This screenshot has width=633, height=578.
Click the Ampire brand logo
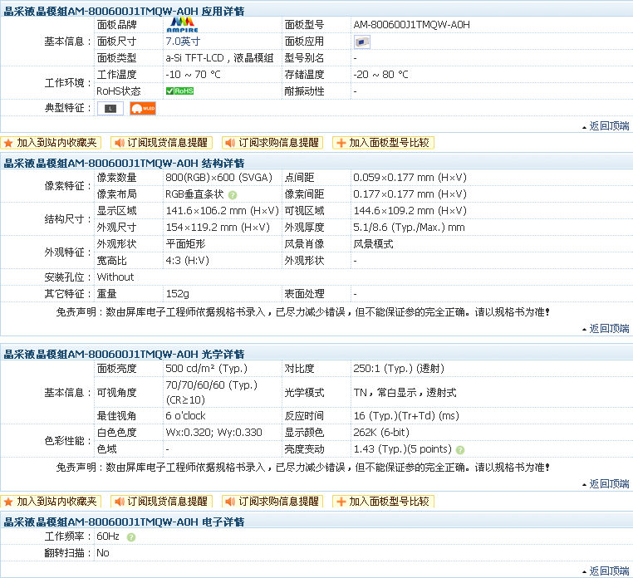[183, 25]
